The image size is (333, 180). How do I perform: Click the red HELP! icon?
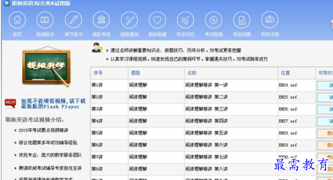[10, 103]
